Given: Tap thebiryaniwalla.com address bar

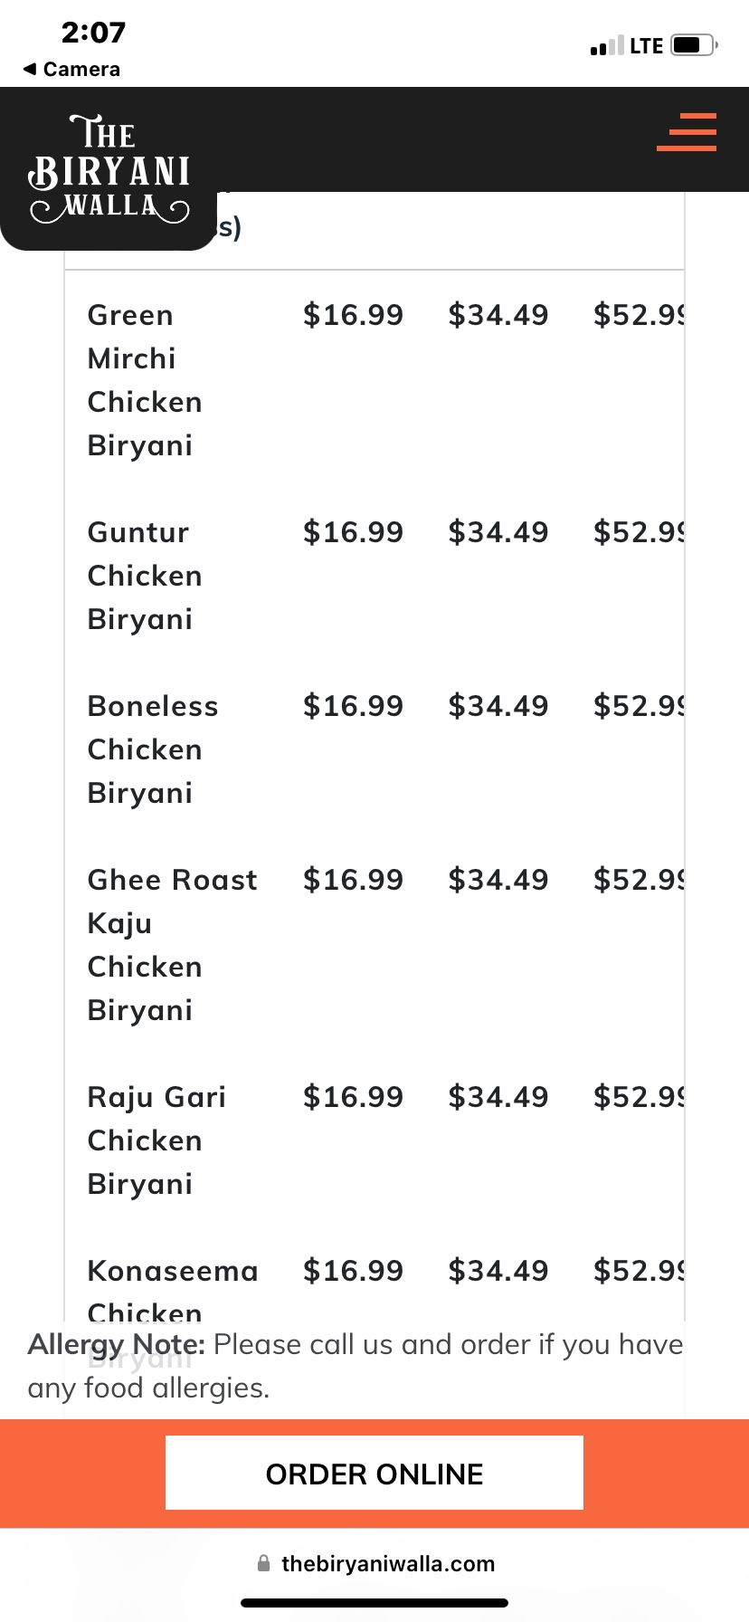Looking at the screenshot, I should point(376,1563).
